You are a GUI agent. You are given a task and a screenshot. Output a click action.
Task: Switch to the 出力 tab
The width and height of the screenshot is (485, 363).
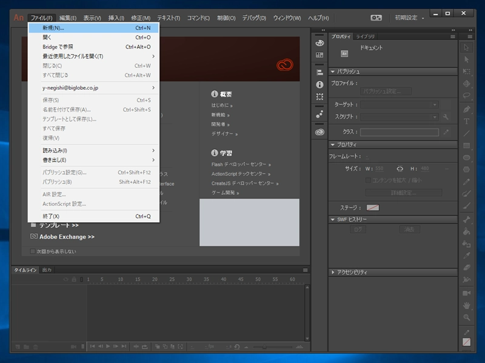(x=47, y=270)
